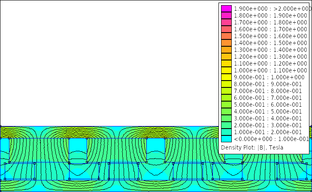
Task: Click the 1.200e+000 : 1.300e+000 swatch
Action: tap(226, 57)
